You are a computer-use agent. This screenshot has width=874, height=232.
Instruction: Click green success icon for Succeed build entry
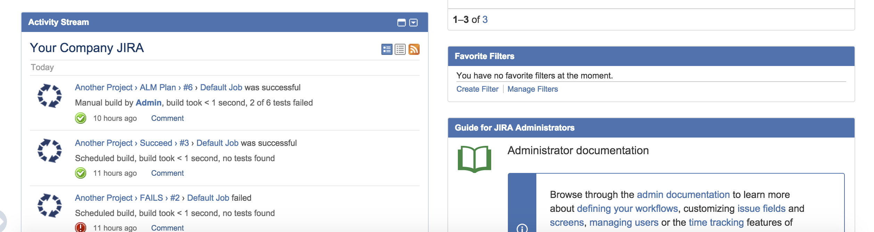point(81,173)
